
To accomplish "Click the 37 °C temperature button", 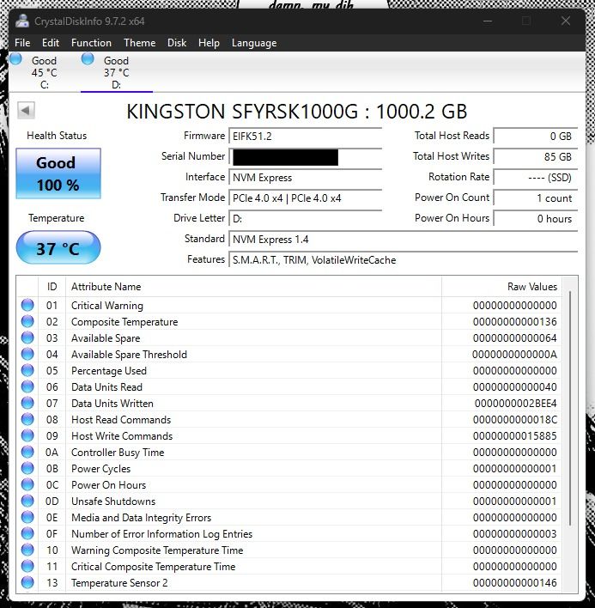I will click(x=58, y=248).
